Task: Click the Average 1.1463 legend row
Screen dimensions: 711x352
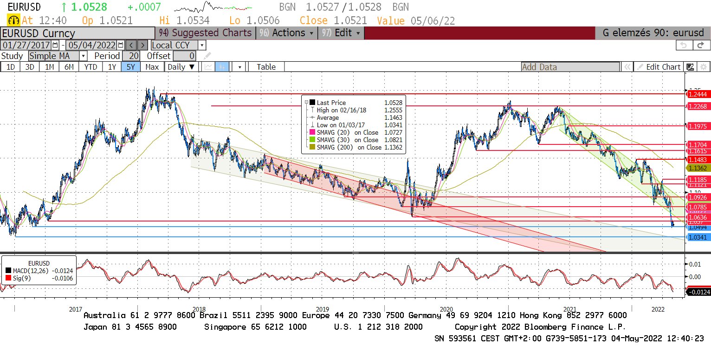Action: tap(353, 118)
